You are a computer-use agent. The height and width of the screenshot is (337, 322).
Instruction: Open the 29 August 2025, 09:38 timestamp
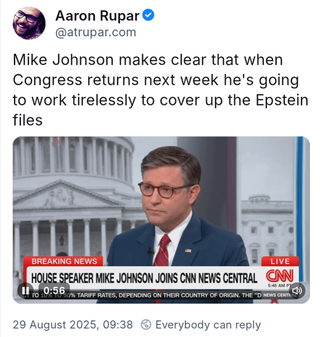coord(73,324)
